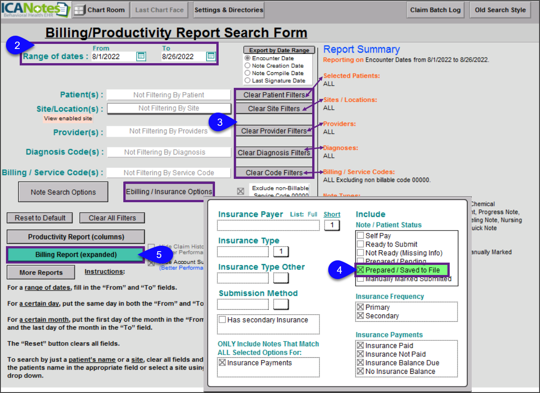Choose Last Signature Date radio button
Screen dimensions: 540x393
(248, 81)
